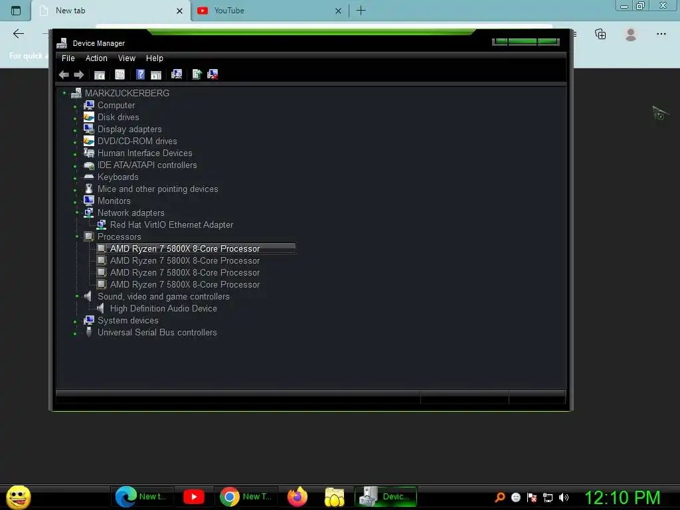This screenshot has width=680, height=510.
Task: Open the Help menu
Action: click(x=154, y=58)
